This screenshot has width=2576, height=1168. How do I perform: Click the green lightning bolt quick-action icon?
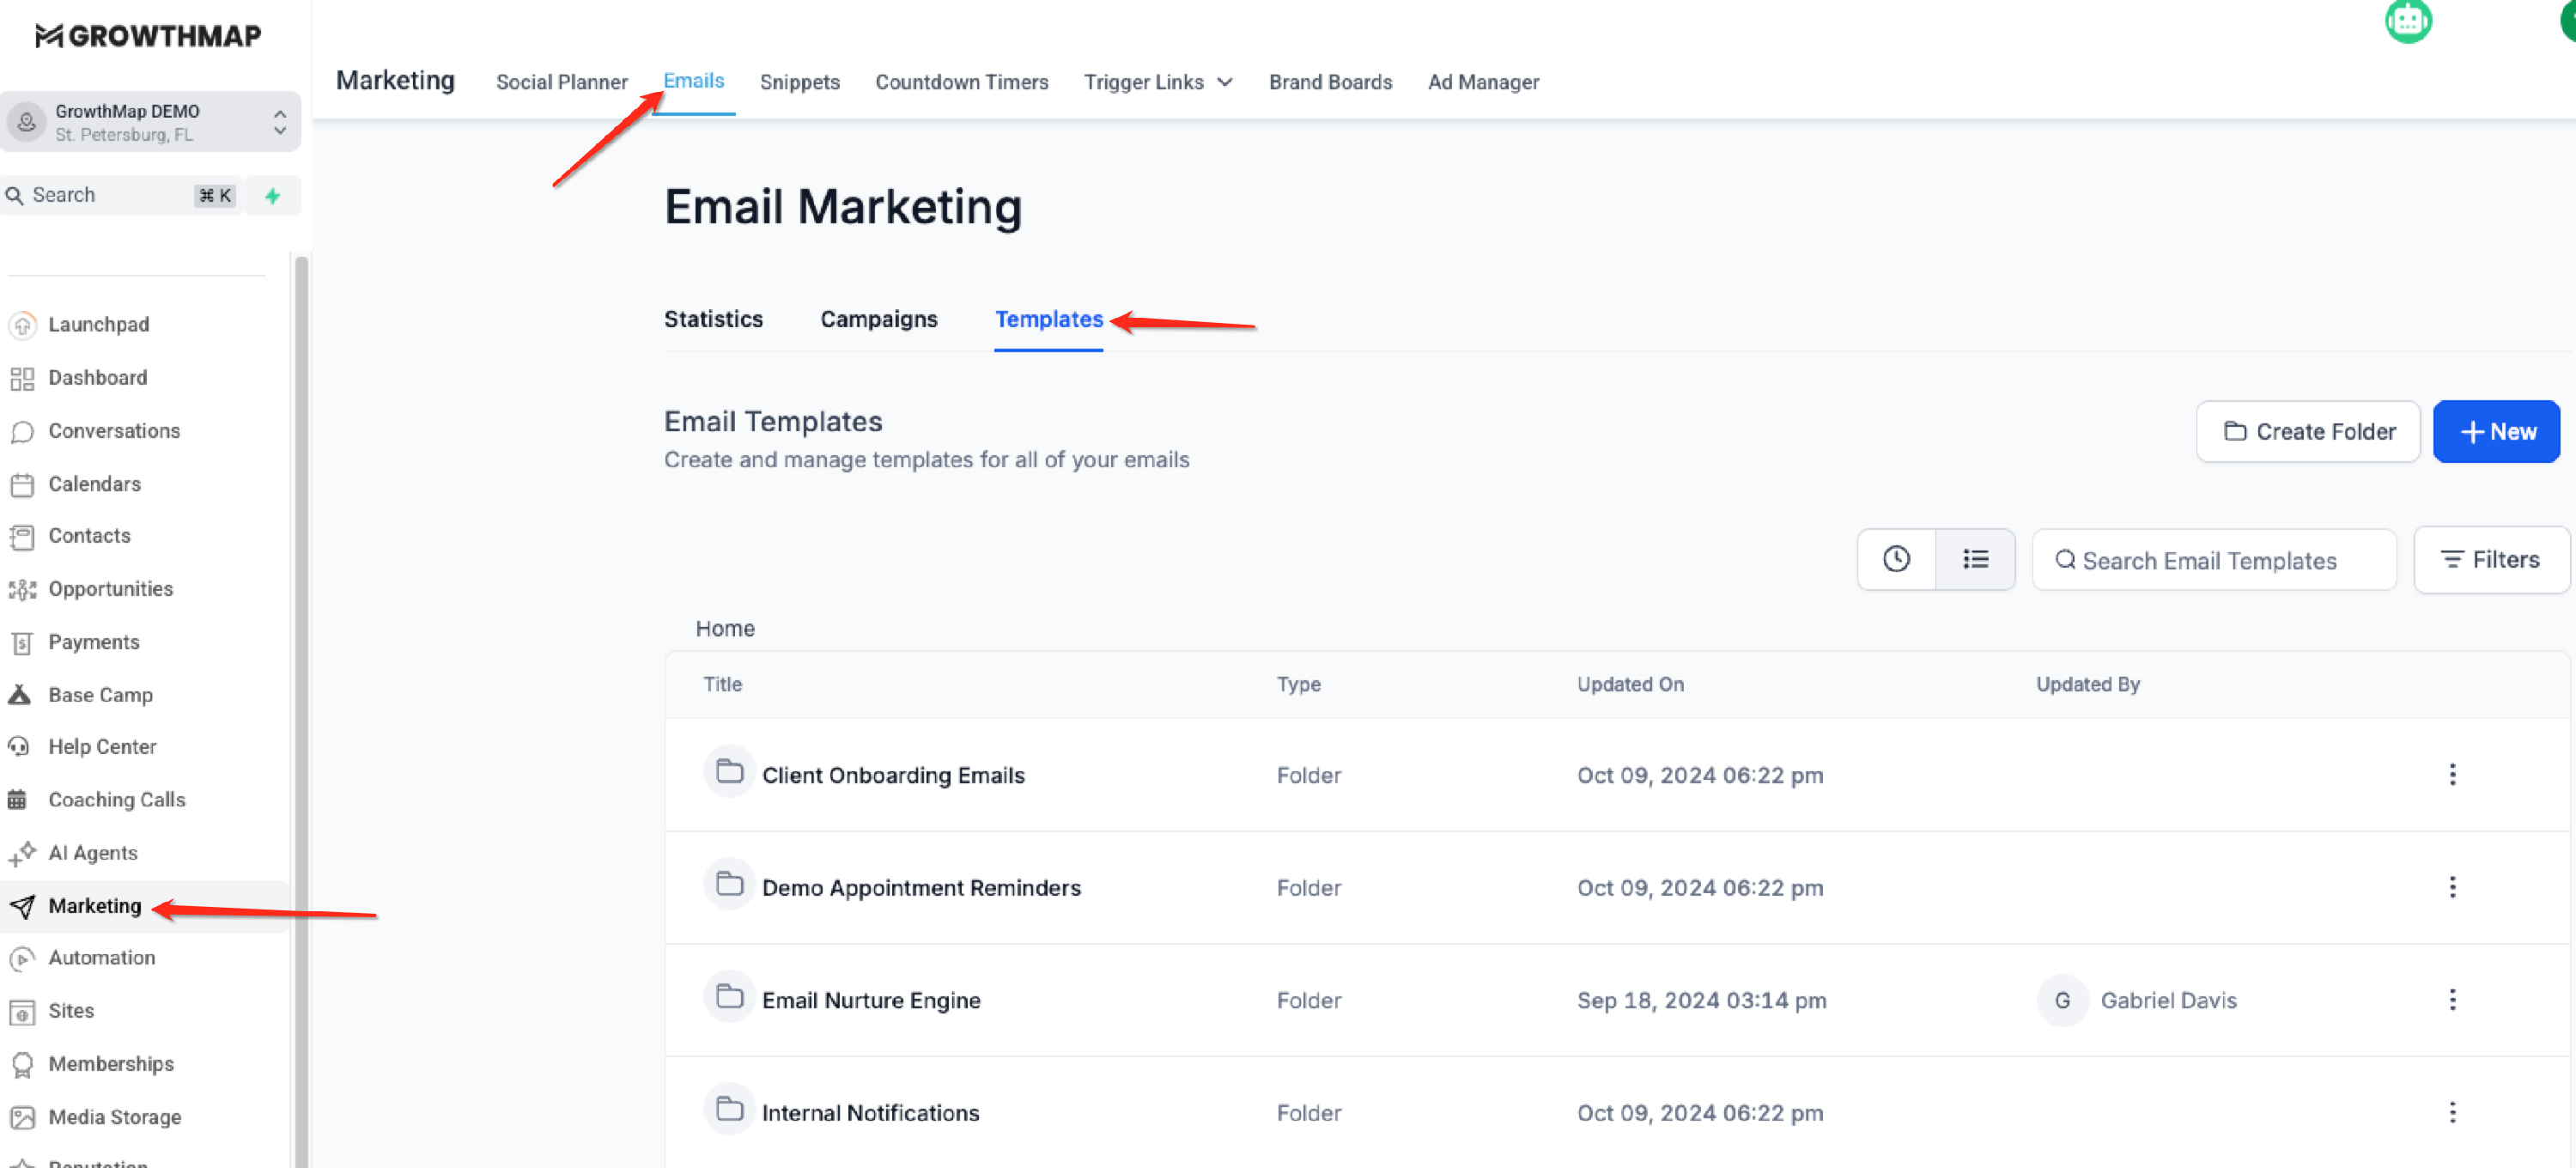point(272,196)
